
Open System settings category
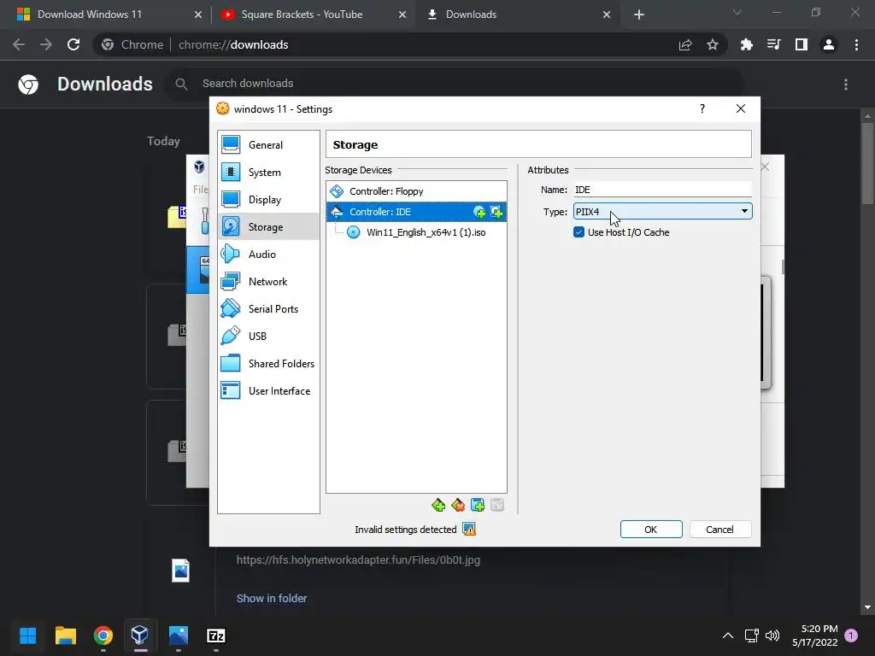(267, 173)
